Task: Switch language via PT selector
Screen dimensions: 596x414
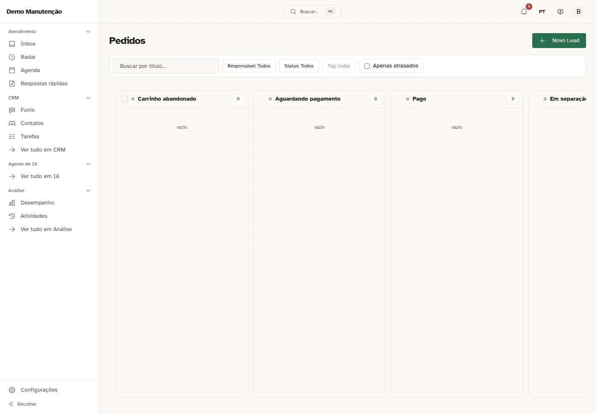Action: (542, 12)
